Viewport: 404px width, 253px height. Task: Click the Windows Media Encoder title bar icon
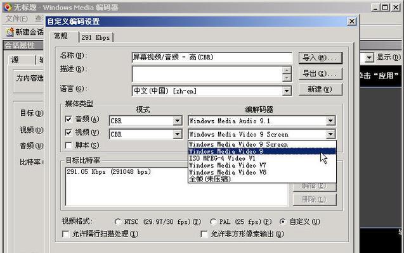pos(8,7)
